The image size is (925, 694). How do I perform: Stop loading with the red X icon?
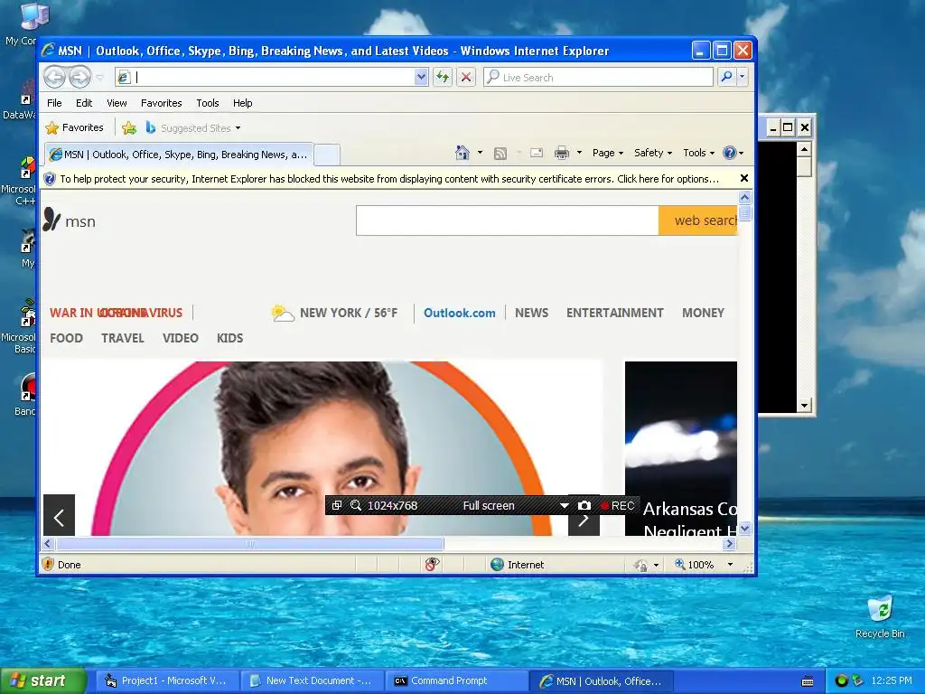click(x=466, y=77)
